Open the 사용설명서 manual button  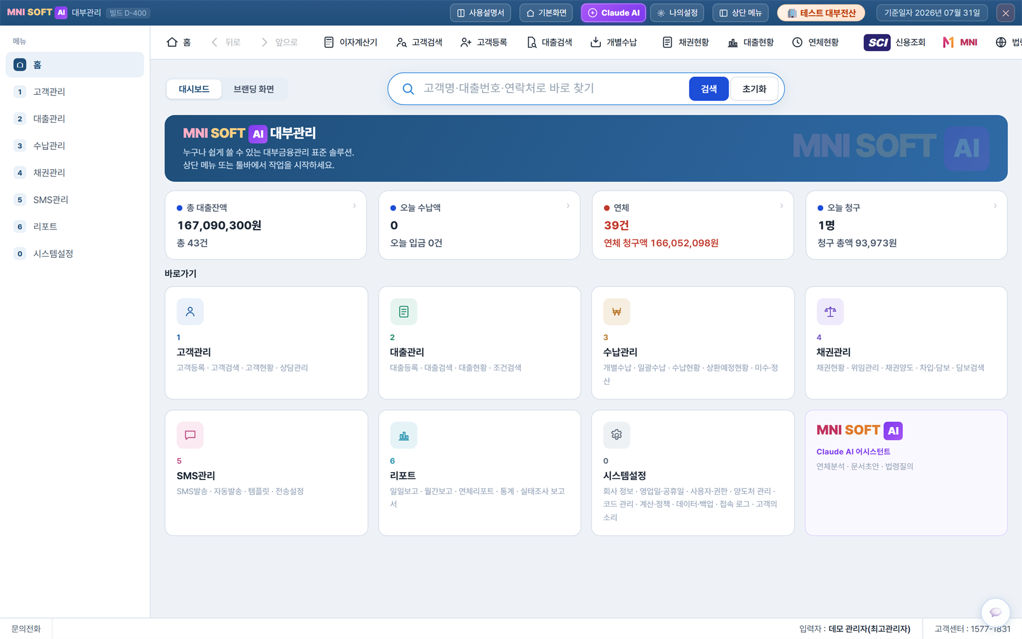(480, 12)
